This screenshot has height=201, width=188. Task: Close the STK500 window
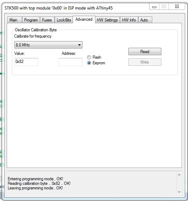pyautogui.click(x=177, y=6)
